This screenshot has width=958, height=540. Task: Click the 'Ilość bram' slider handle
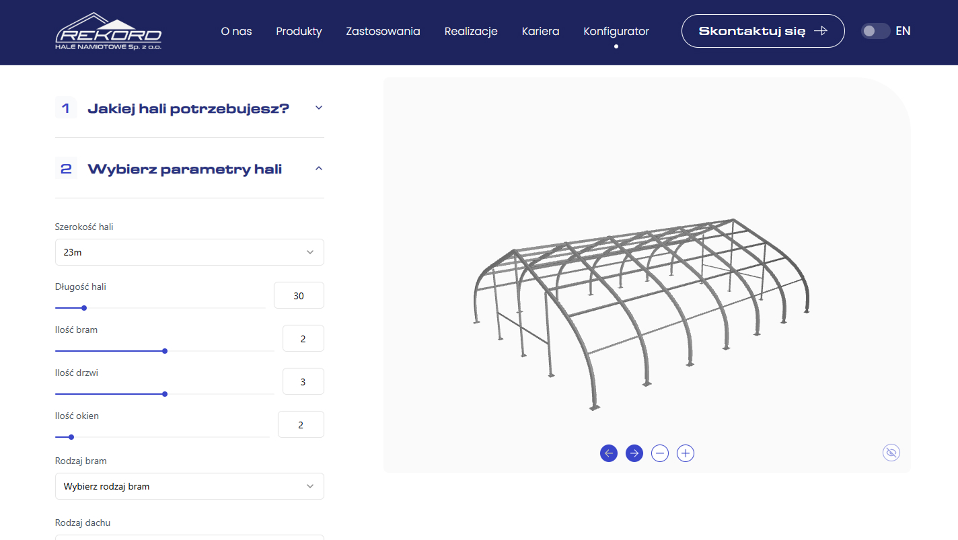tap(165, 351)
